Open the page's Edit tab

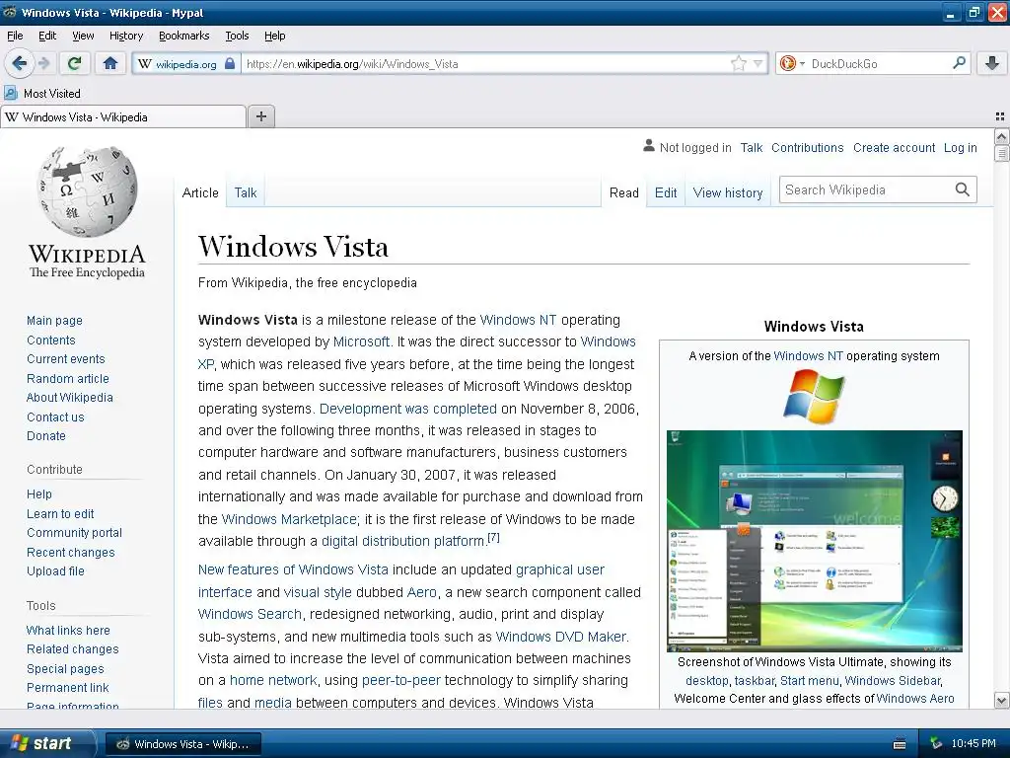click(666, 192)
